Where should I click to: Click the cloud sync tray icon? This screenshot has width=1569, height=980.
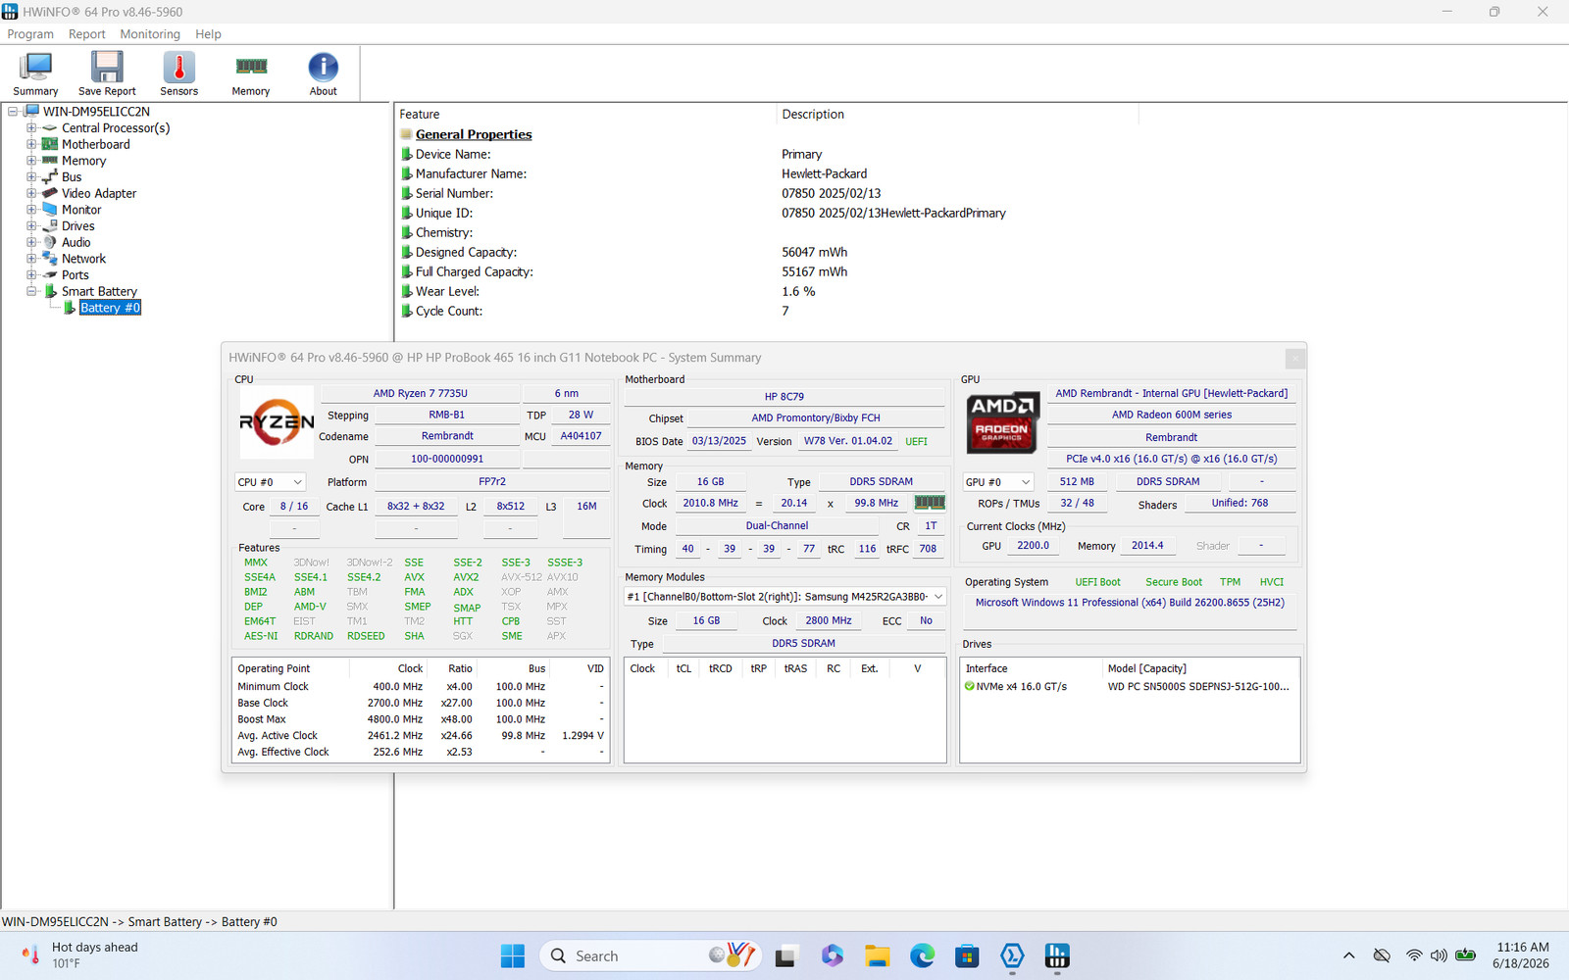(x=1382, y=955)
